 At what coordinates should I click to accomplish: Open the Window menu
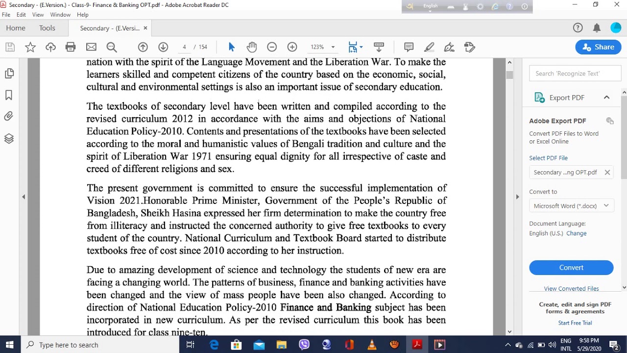pyautogui.click(x=60, y=15)
